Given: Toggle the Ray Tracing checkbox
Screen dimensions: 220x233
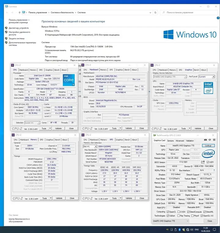Looking at the screenshot, I should (x=178, y=216).
